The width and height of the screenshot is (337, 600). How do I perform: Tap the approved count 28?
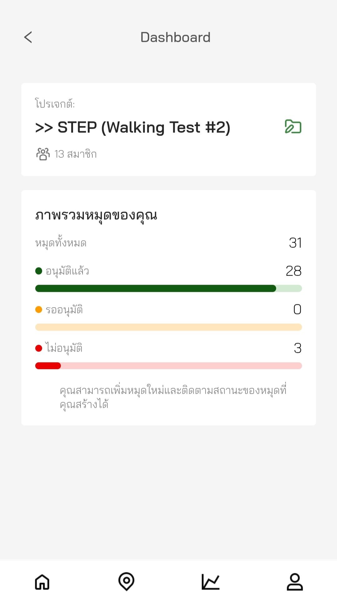coord(294,271)
